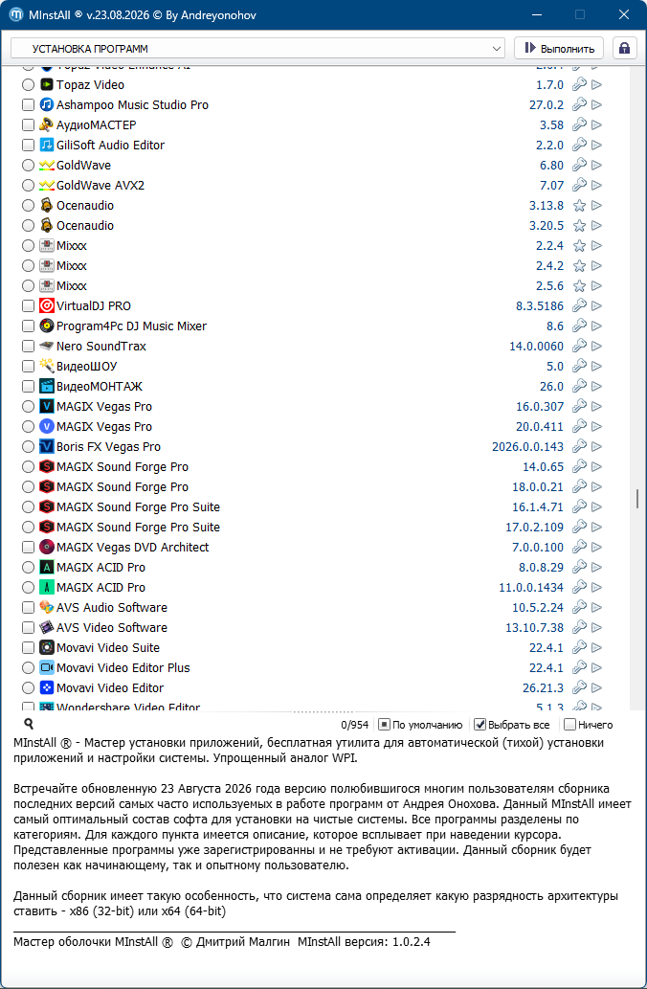
Task: Click star icon for Ocenaudio 3.13.8
Action: [579, 206]
